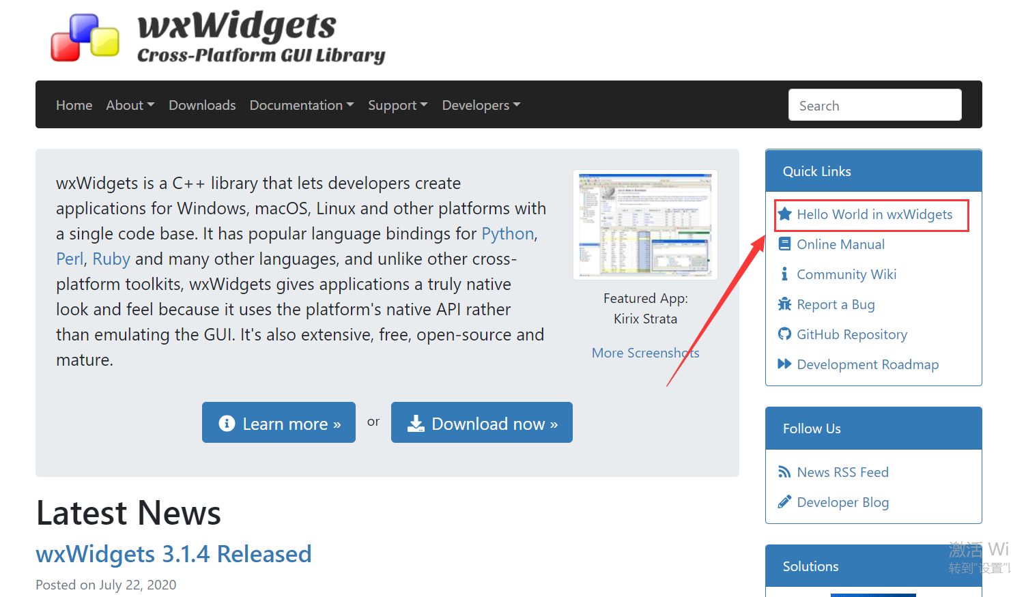The width and height of the screenshot is (1011, 597).
Task: Open the Python bindings link
Action: pos(508,234)
